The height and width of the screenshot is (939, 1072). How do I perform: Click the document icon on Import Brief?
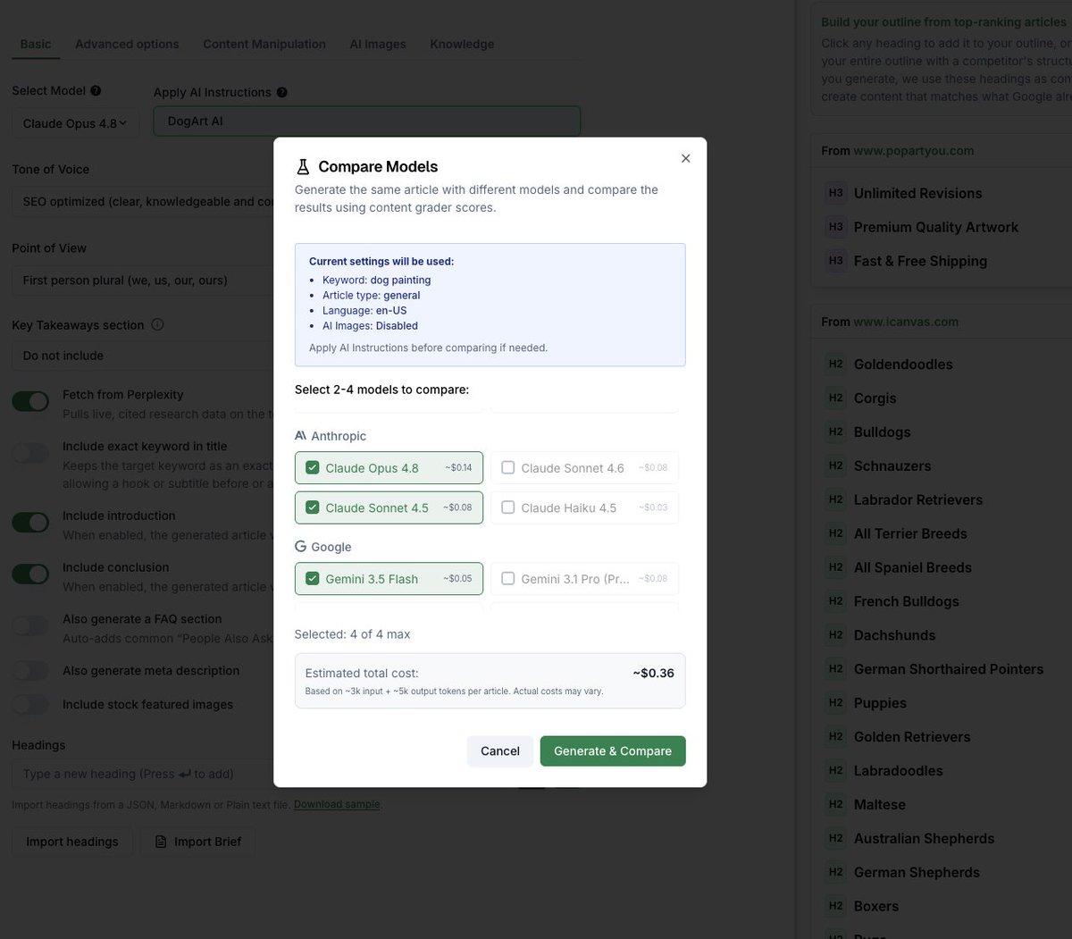[161, 842]
